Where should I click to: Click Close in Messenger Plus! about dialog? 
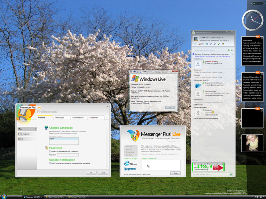(x=175, y=173)
